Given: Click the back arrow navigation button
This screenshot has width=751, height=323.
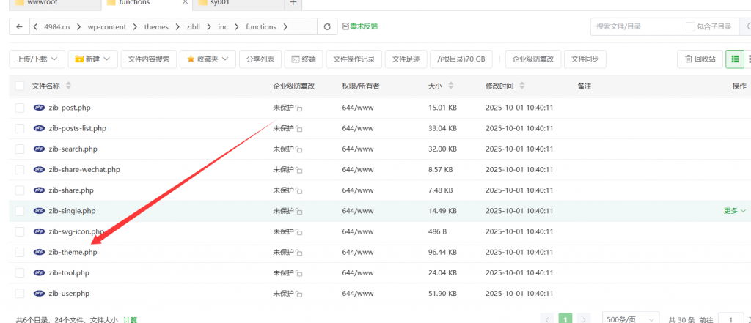Looking at the screenshot, I should pos(20,27).
